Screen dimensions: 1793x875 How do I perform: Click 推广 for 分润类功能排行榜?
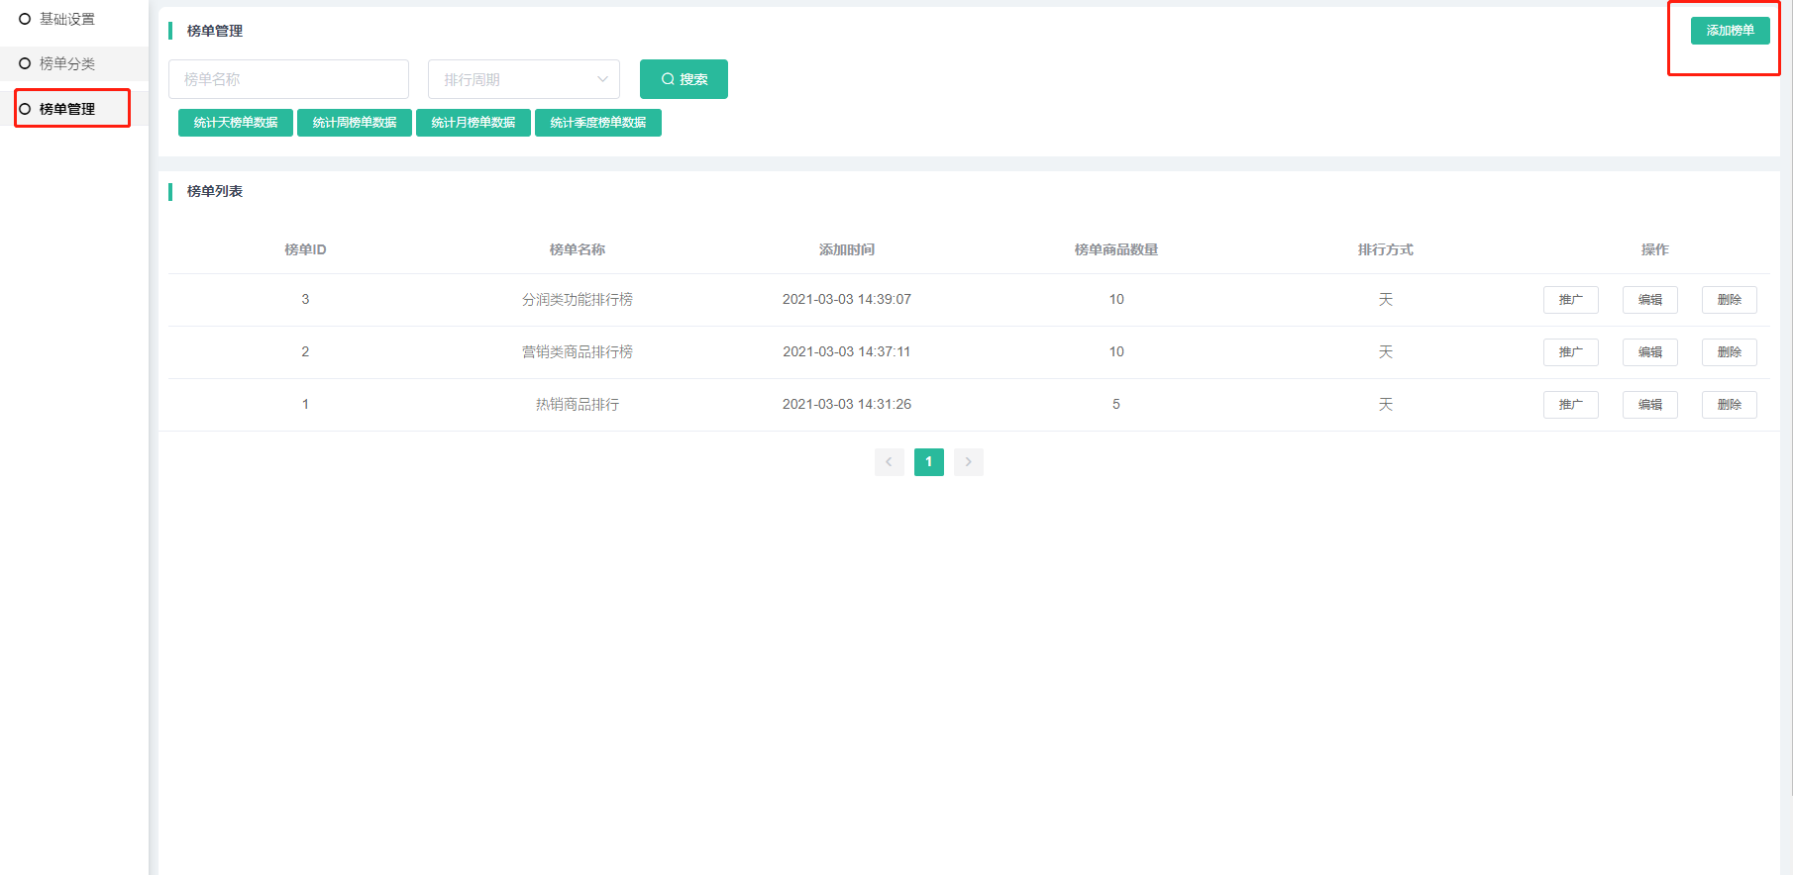coord(1571,300)
